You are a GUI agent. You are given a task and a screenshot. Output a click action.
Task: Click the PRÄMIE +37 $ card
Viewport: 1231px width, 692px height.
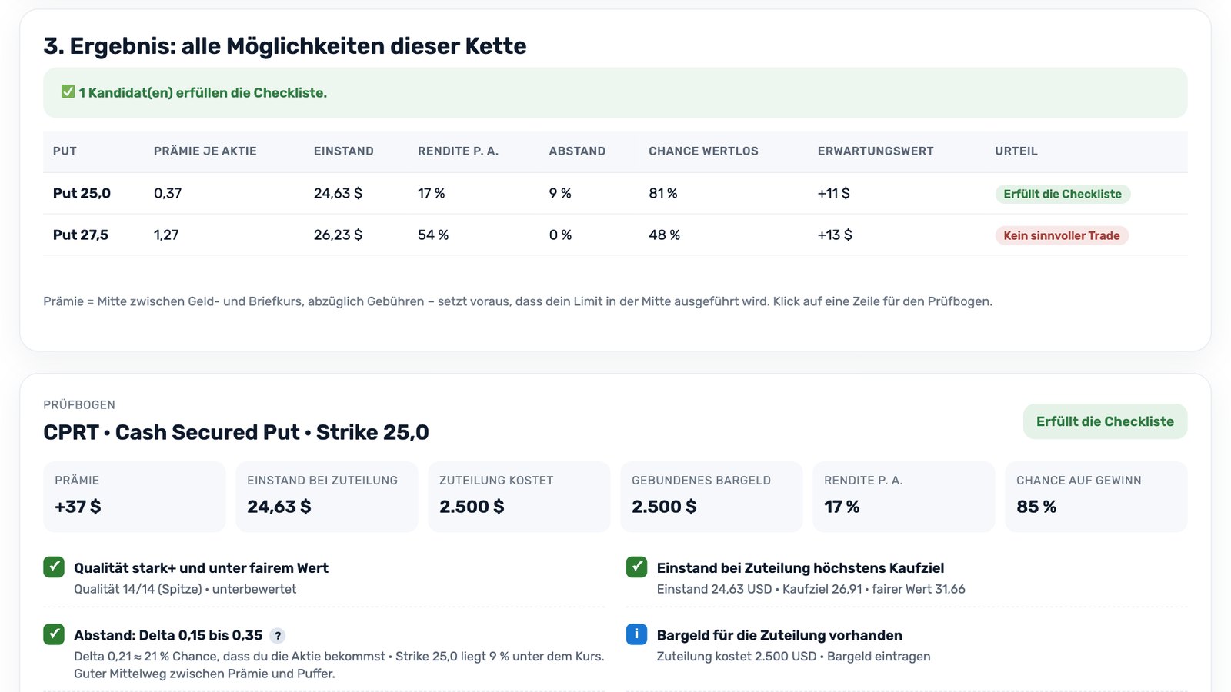click(x=135, y=497)
